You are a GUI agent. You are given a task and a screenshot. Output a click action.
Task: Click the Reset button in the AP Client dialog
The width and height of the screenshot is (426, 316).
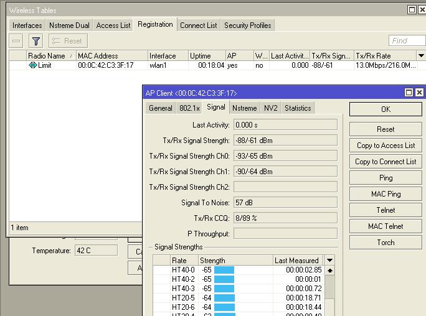pyautogui.click(x=386, y=129)
